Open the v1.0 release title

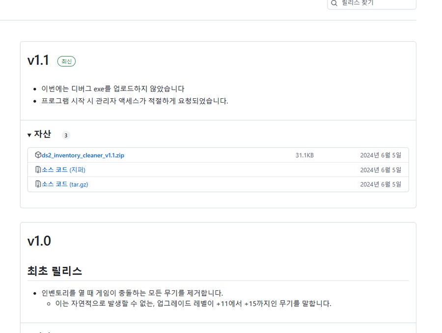[x=39, y=241]
